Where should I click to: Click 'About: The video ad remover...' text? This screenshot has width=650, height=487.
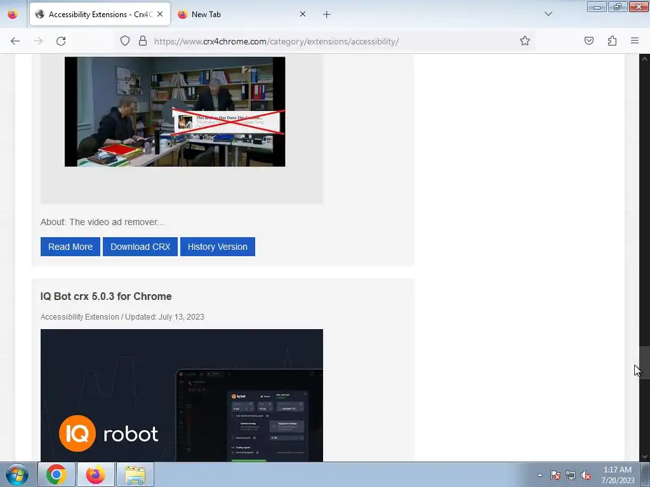(x=102, y=222)
